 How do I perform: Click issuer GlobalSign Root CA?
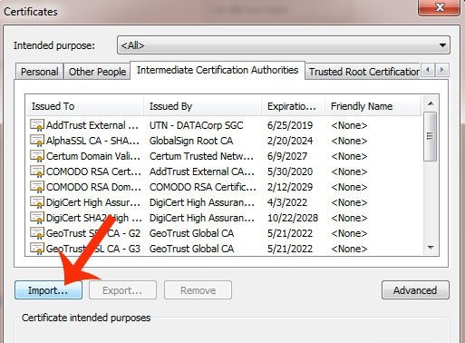[191, 141]
